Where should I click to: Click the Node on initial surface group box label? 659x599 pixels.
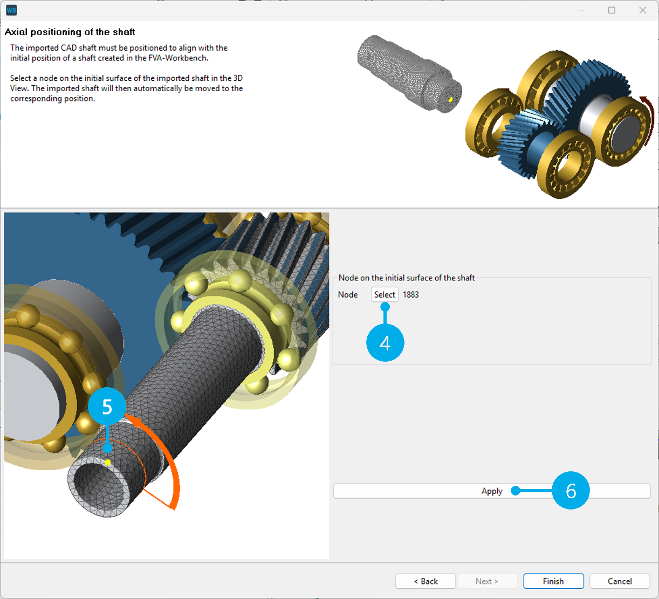click(x=406, y=278)
